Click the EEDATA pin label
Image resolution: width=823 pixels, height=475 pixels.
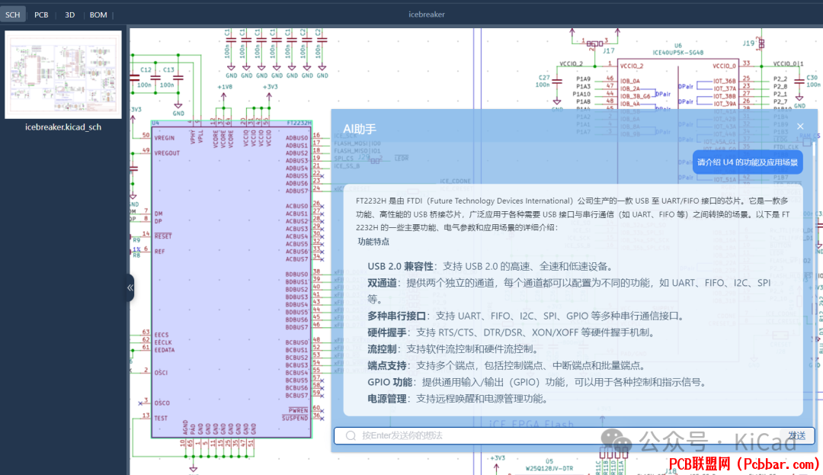coord(165,350)
